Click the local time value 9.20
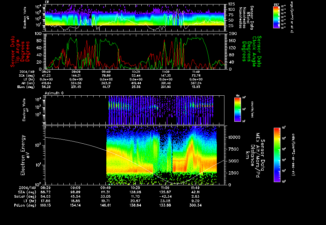The image size is (326, 225). tap(195, 201)
